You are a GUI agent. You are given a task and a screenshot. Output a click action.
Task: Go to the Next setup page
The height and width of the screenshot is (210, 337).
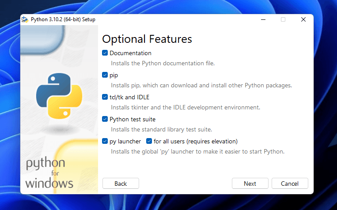pyautogui.click(x=250, y=184)
